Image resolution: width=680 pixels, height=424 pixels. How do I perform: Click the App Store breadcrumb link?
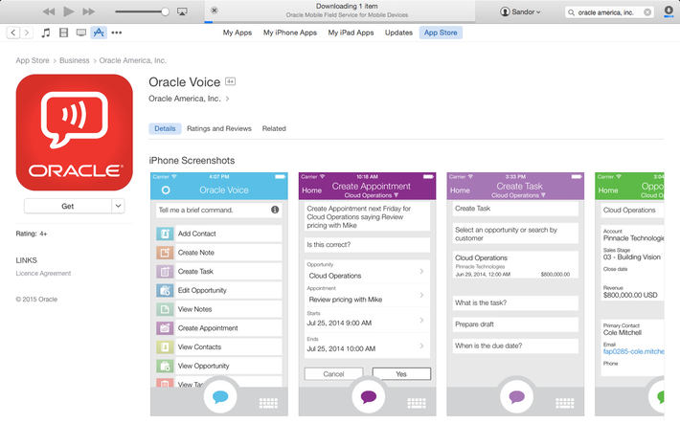pos(33,60)
